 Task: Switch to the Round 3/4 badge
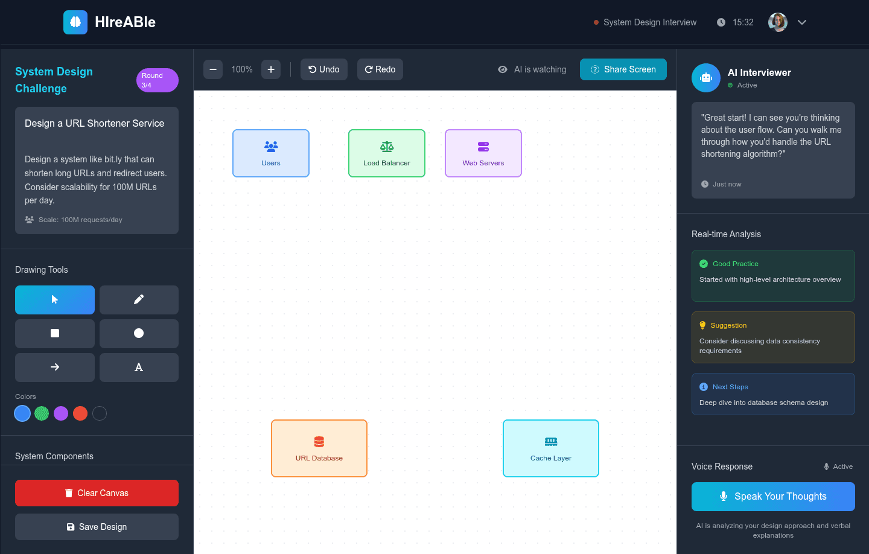point(157,80)
